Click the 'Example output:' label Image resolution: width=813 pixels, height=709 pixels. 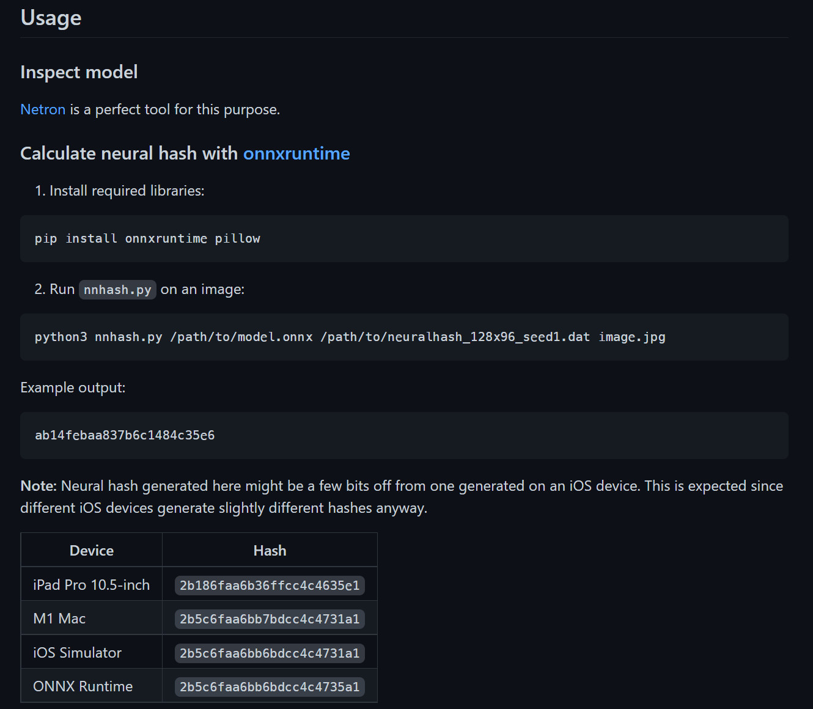(73, 388)
